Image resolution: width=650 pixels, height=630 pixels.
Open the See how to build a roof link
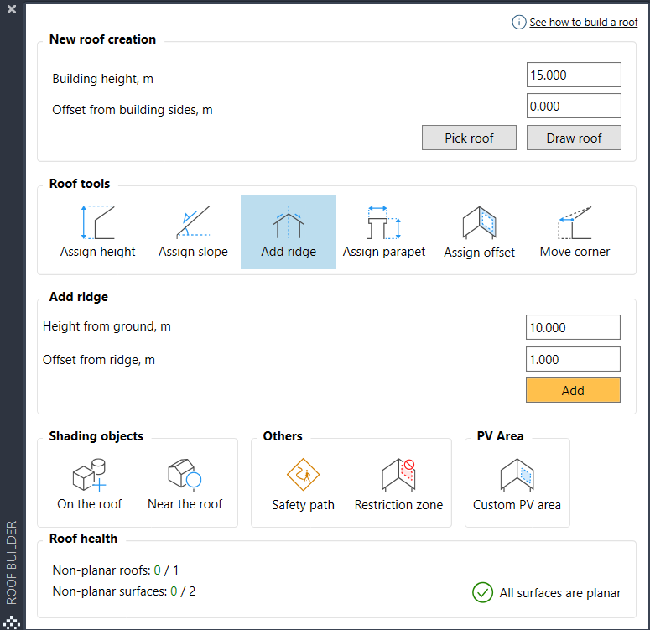tap(583, 23)
